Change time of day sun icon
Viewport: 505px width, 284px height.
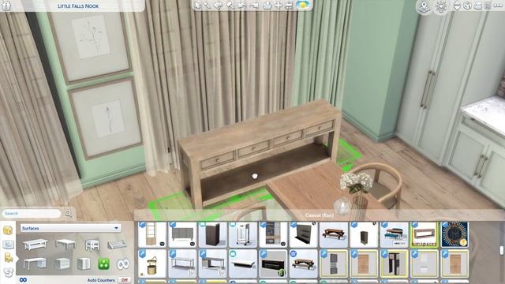303,5
